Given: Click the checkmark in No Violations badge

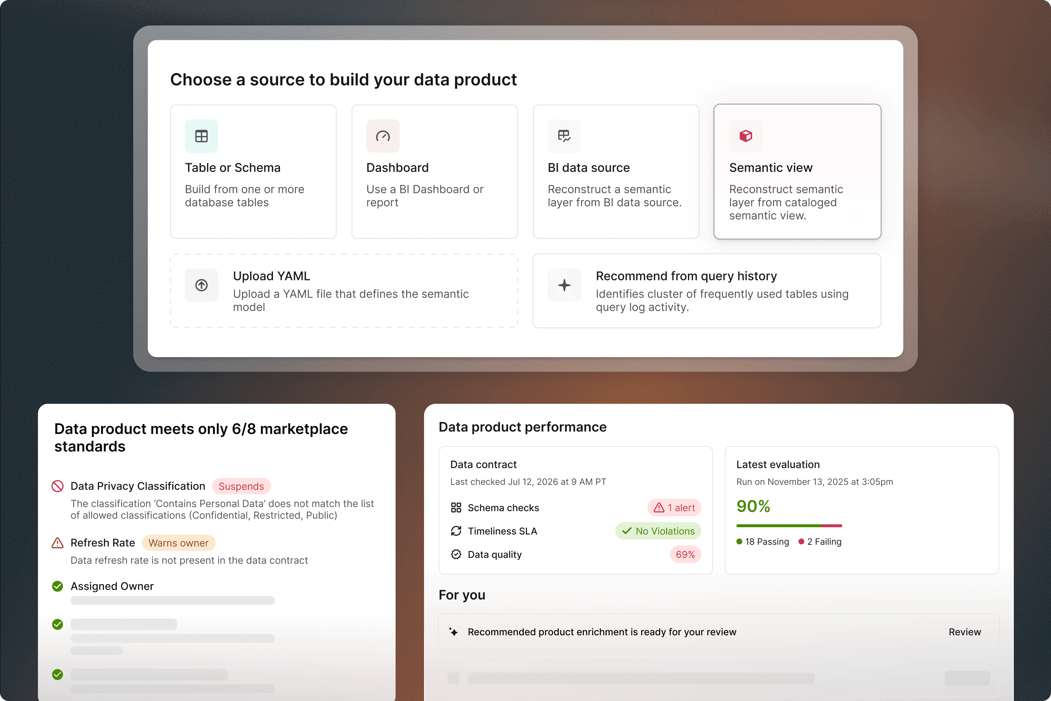Looking at the screenshot, I should coord(627,530).
